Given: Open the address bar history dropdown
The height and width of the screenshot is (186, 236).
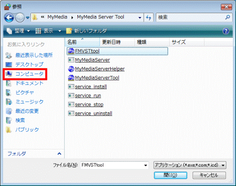Looking at the screenshot, I should coord(140,17).
